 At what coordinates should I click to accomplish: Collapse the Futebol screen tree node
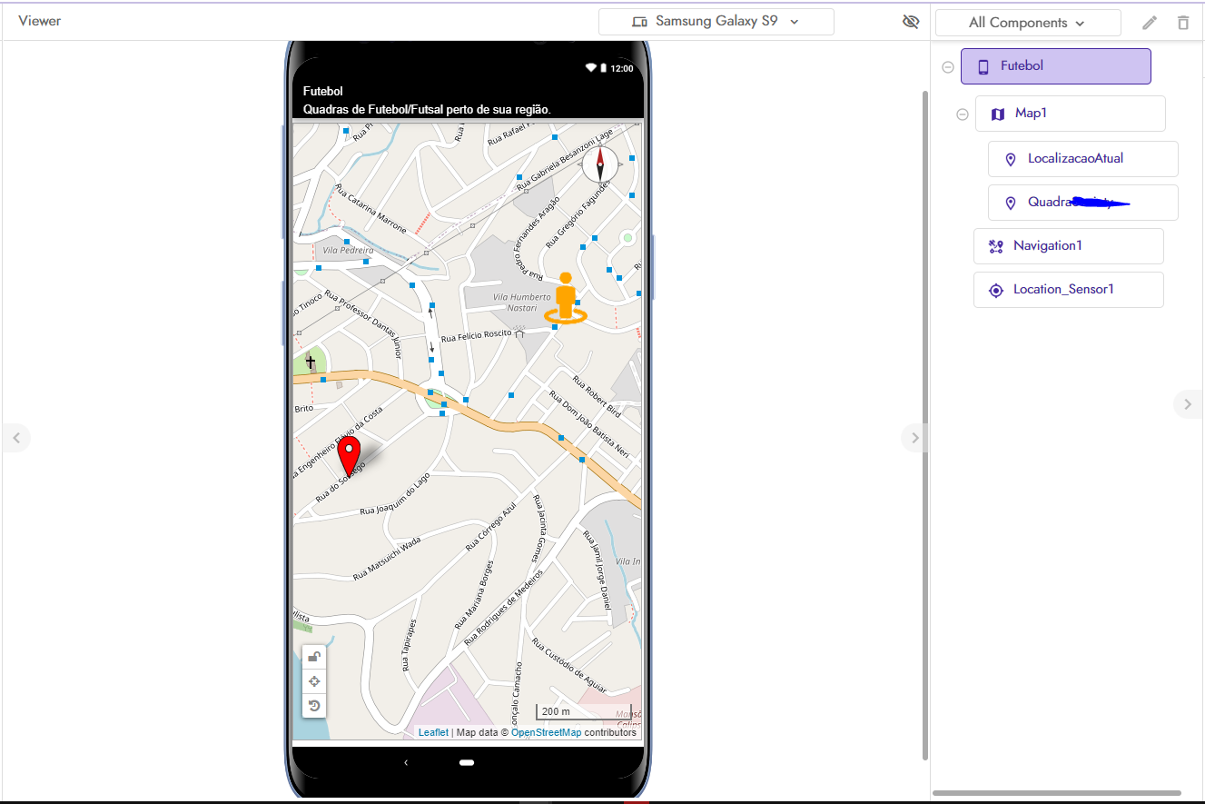[948, 67]
